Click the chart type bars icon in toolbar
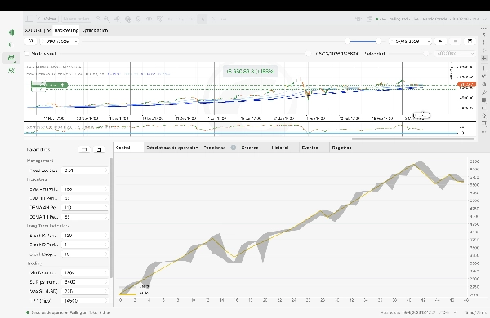Screen dimensions: 490x318 (117, 19)
